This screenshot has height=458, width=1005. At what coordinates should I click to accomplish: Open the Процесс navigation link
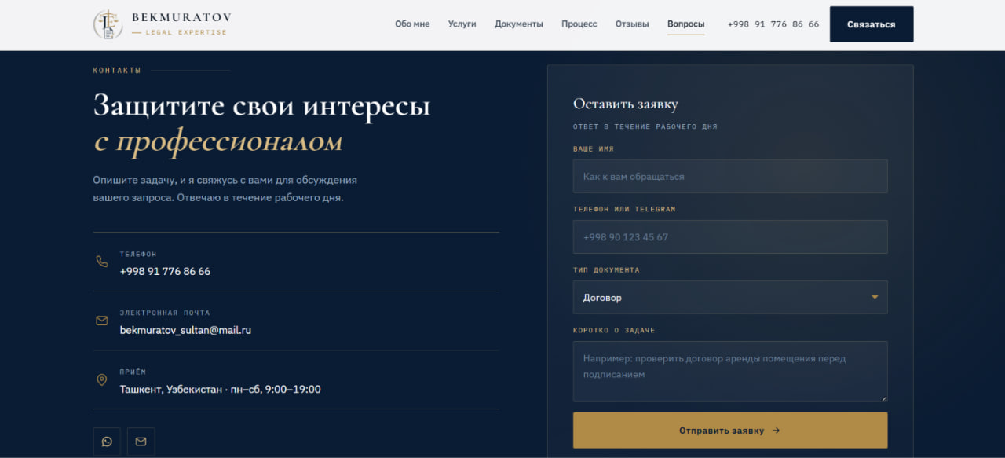[x=579, y=24]
